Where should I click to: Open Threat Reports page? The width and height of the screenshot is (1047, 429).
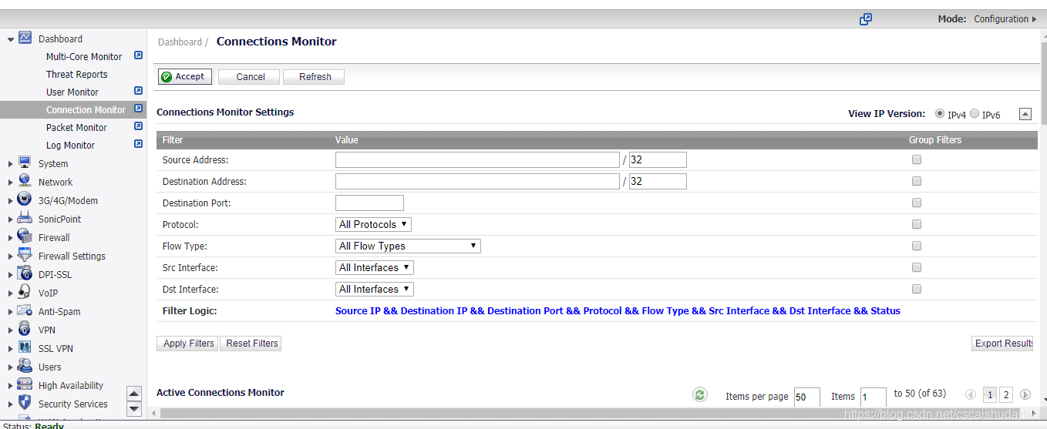click(77, 74)
